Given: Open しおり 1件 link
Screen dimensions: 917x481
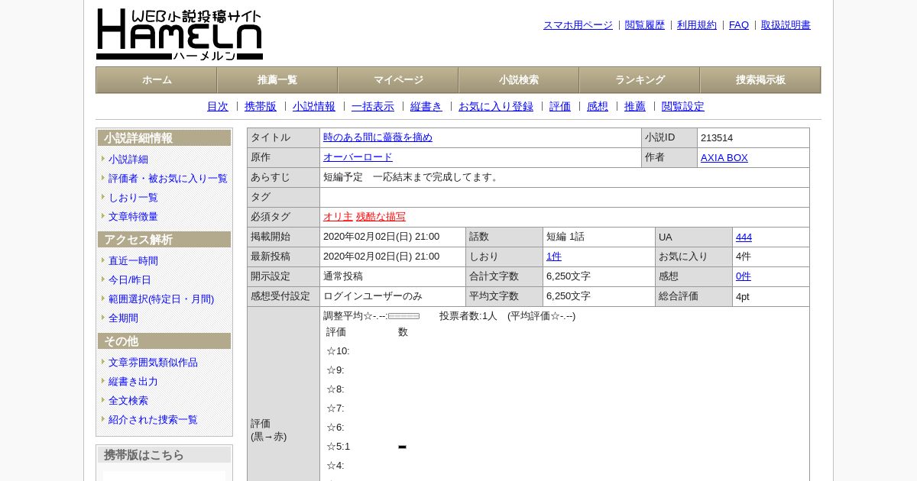Looking at the screenshot, I should (x=554, y=257).
